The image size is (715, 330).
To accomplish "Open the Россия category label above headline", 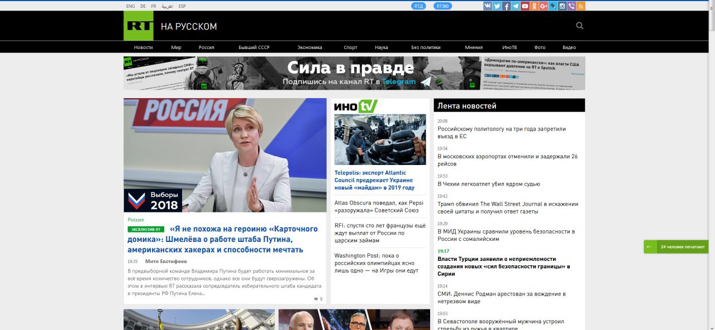I will (x=136, y=220).
